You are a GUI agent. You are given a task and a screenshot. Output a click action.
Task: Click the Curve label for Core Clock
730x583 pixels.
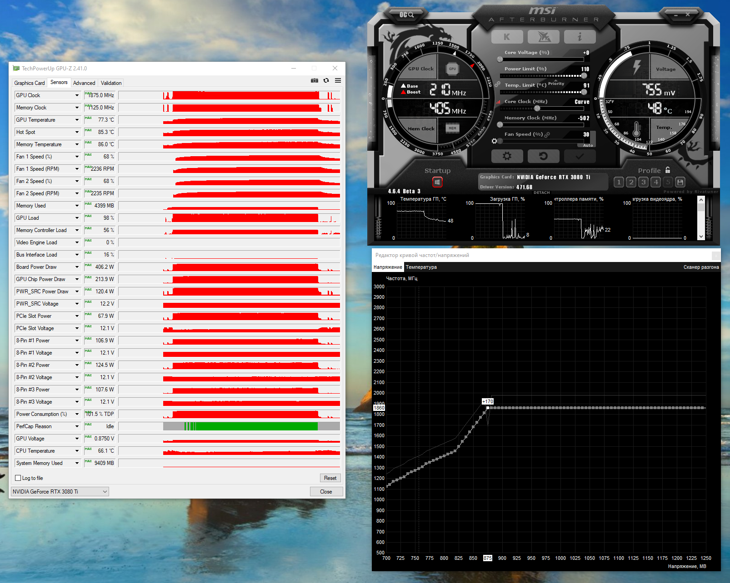click(582, 102)
